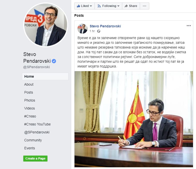Viewport: 196px width, 169px height.
Task: Expand the Following dropdown arrow
Action: [118, 6]
